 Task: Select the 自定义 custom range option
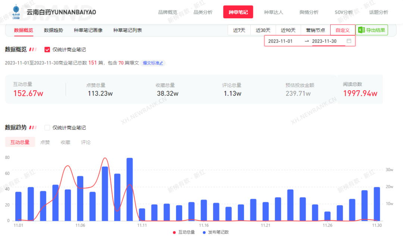(343, 30)
